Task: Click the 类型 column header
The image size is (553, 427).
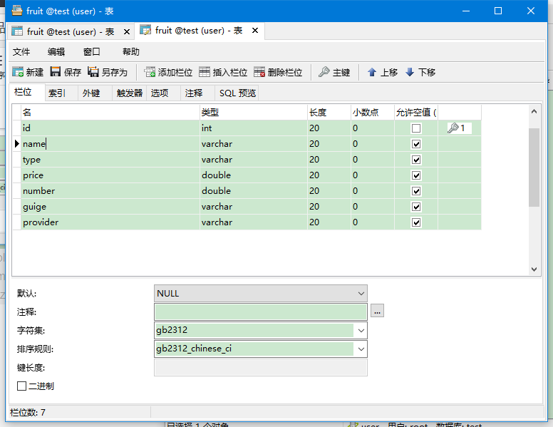Action: click(x=253, y=113)
